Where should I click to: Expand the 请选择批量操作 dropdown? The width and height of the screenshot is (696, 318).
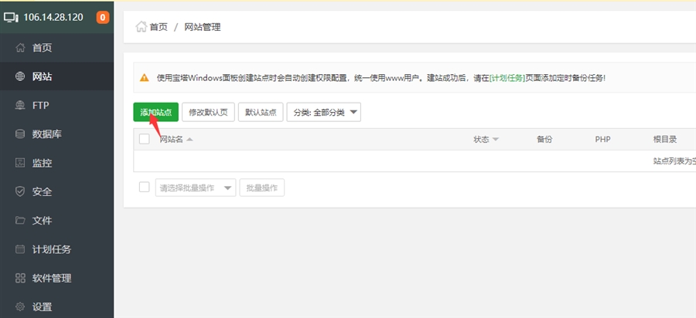tap(196, 188)
